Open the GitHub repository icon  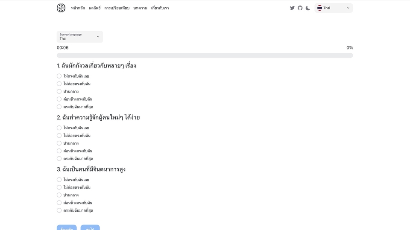pyautogui.click(x=300, y=8)
